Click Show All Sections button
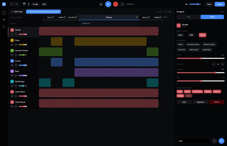The height and width of the screenshot is (146, 227). [43, 12]
